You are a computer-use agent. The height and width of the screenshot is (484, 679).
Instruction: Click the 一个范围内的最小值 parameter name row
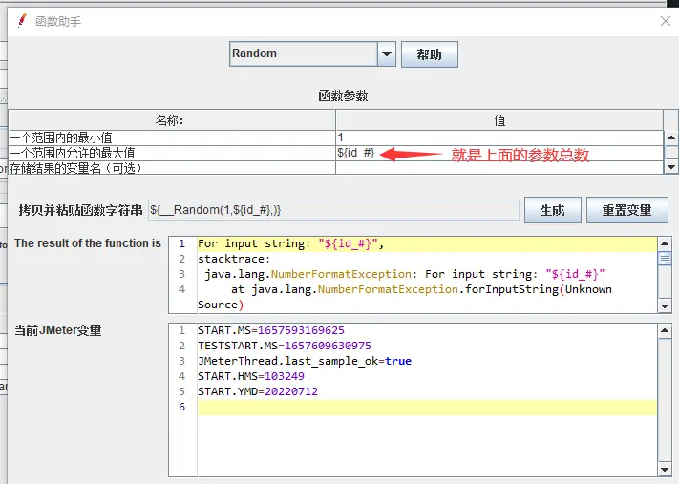170,137
